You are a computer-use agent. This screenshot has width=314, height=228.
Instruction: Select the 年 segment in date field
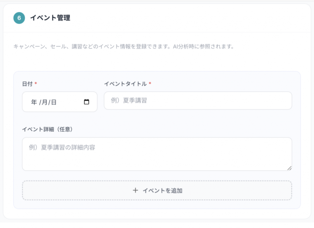pyautogui.click(x=34, y=102)
